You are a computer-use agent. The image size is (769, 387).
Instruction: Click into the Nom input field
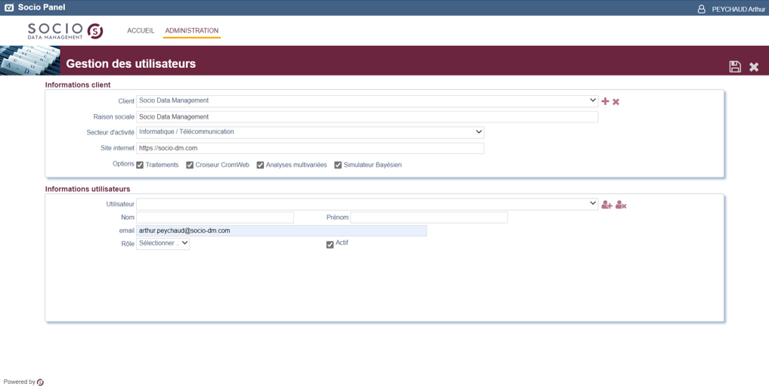[x=215, y=217]
